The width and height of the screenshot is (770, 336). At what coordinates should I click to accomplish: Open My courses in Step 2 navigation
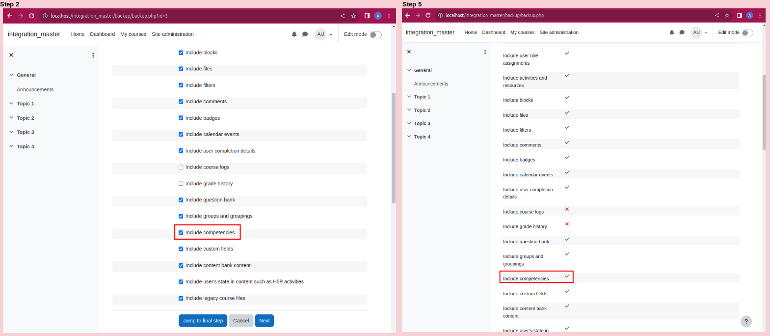click(x=133, y=34)
